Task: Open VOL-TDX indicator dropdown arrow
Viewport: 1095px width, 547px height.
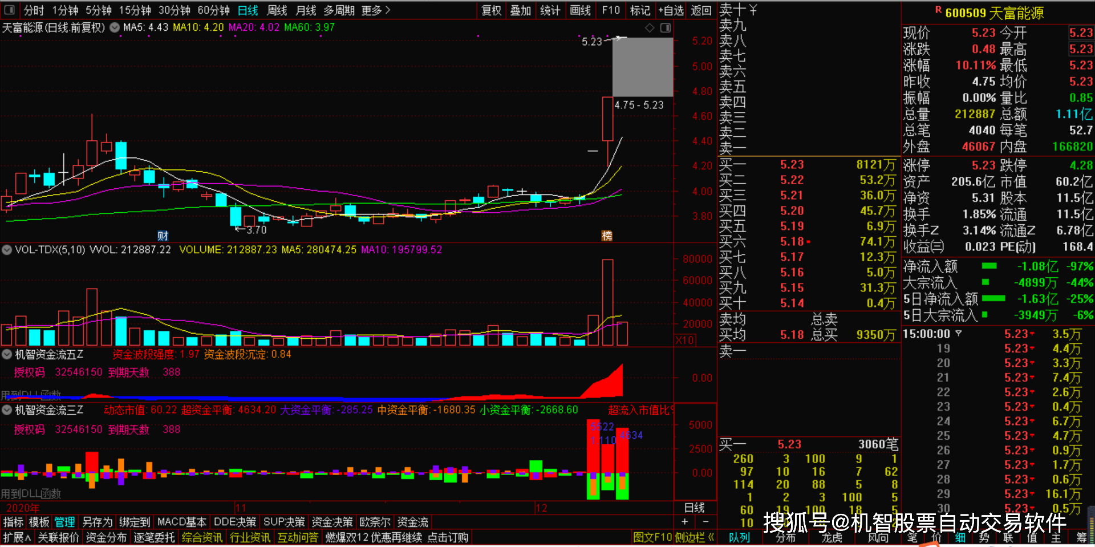Action: pos(7,250)
